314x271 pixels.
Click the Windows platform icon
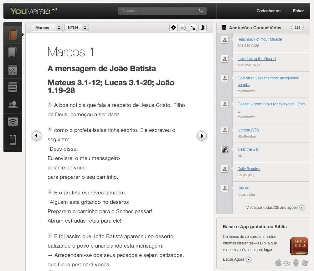tap(305, 263)
